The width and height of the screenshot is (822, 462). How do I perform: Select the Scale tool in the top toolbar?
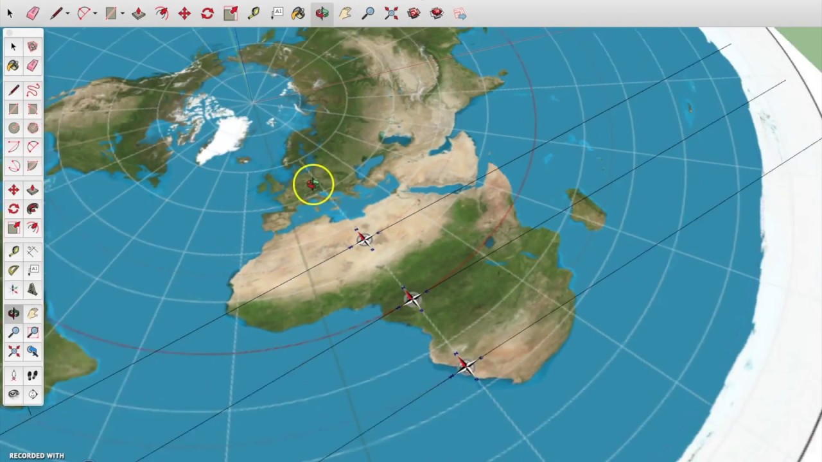click(231, 13)
